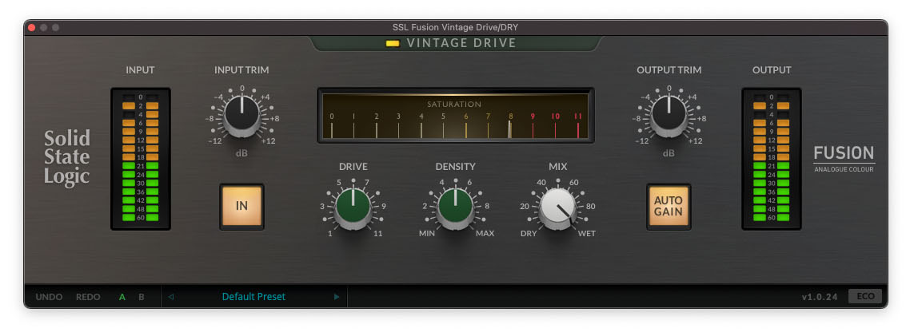This screenshot has width=910, height=336.
Task: Click the 0 mark on Saturation scale
Action: click(x=332, y=117)
